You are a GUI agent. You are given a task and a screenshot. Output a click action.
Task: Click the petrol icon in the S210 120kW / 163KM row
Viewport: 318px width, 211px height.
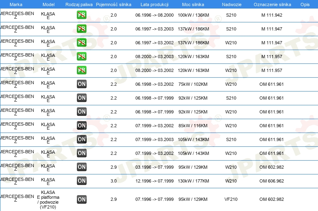(x=81, y=57)
